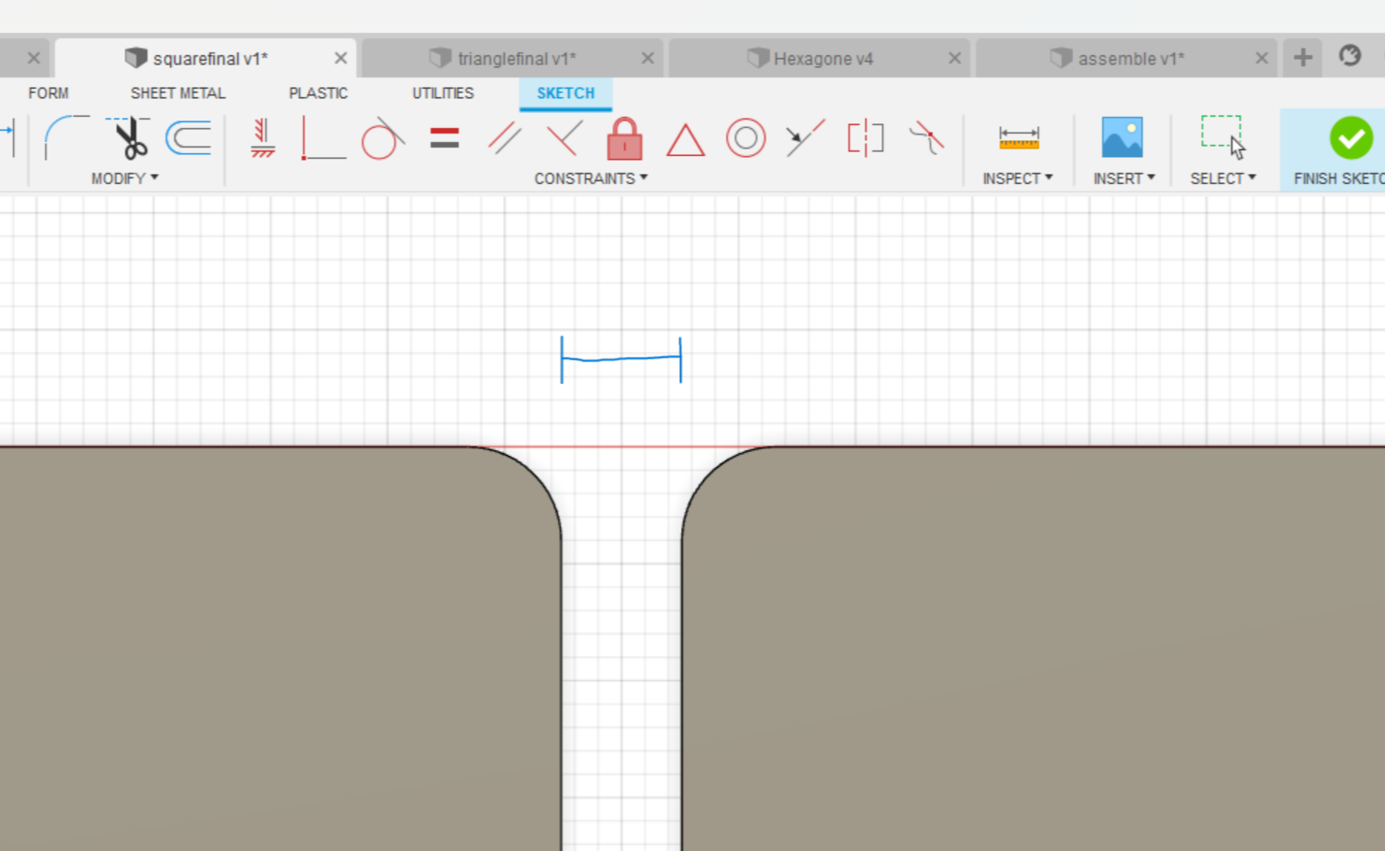This screenshot has height=851, width=1385.
Task: Switch to the Hexagone v4 tab
Action: [x=821, y=58]
